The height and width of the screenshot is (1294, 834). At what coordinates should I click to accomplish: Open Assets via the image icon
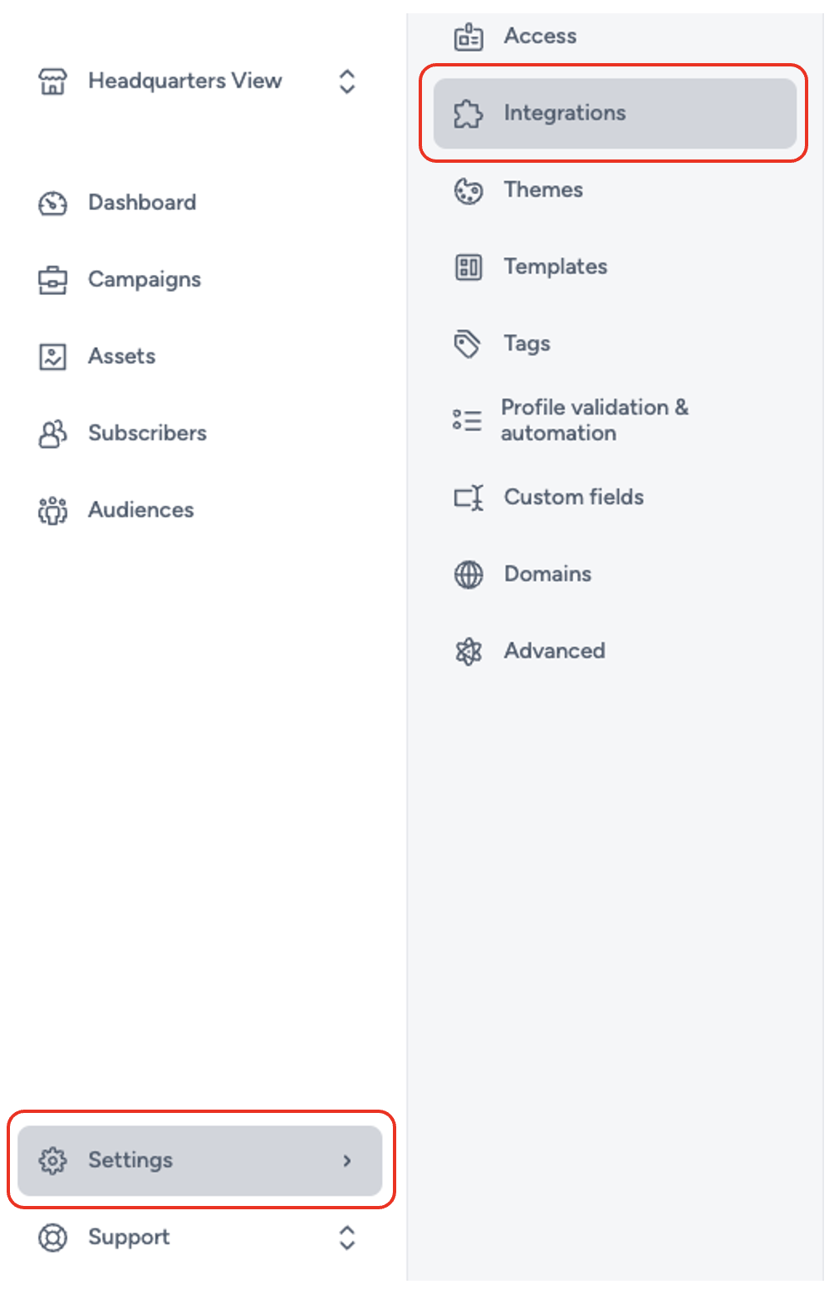(52, 356)
